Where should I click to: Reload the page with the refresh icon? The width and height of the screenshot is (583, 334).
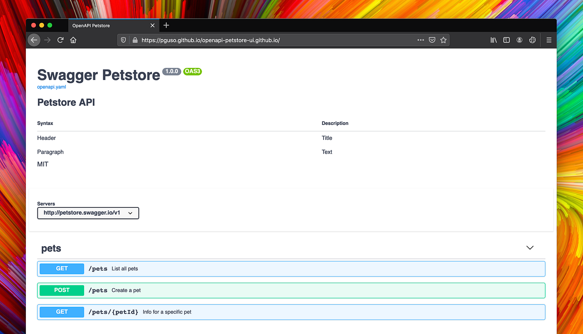click(x=60, y=40)
